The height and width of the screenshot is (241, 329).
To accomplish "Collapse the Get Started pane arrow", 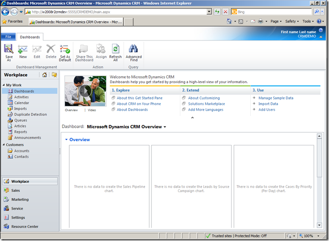I will point(192,117).
